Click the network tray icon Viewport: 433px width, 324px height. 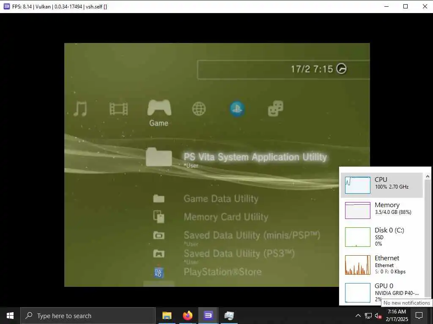pos(368,316)
